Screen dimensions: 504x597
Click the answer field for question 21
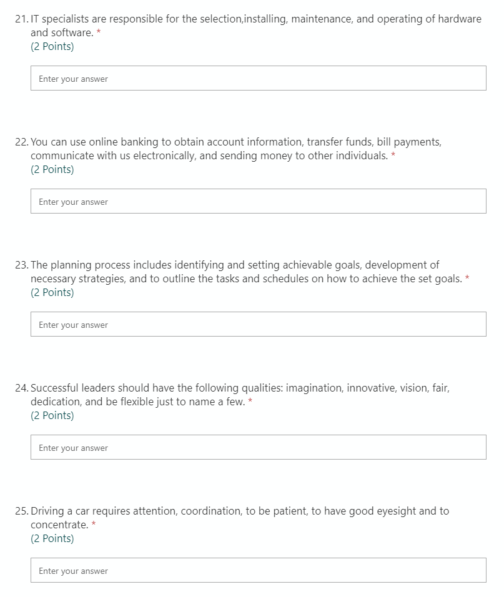click(258, 77)
